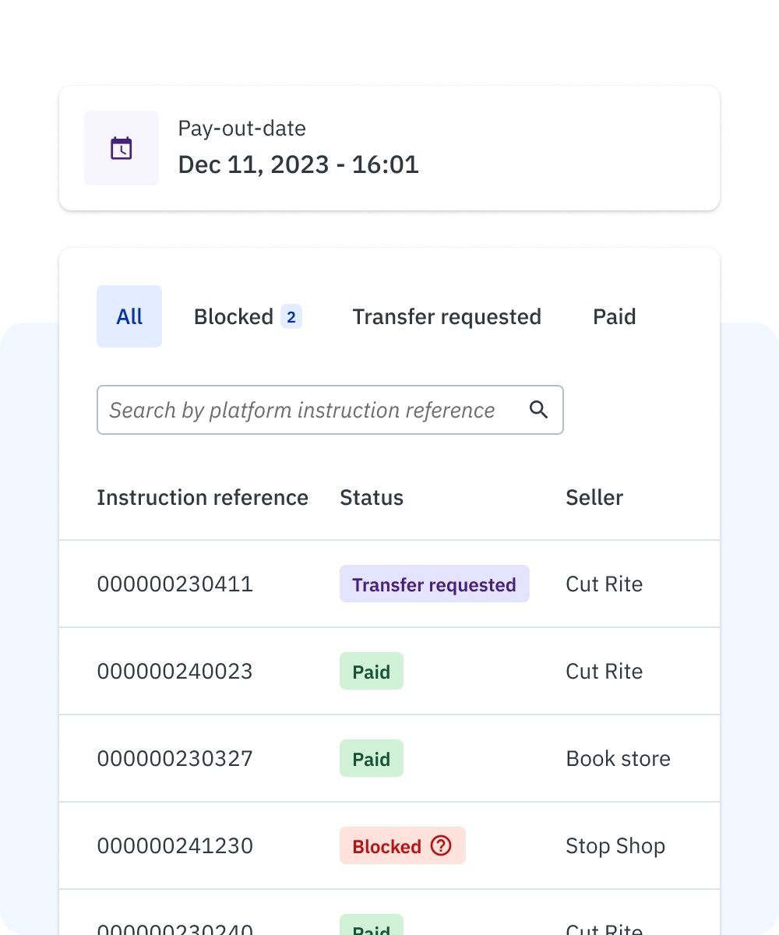
Task: Click the search magnifier icon
Action: tap(538, 410)
